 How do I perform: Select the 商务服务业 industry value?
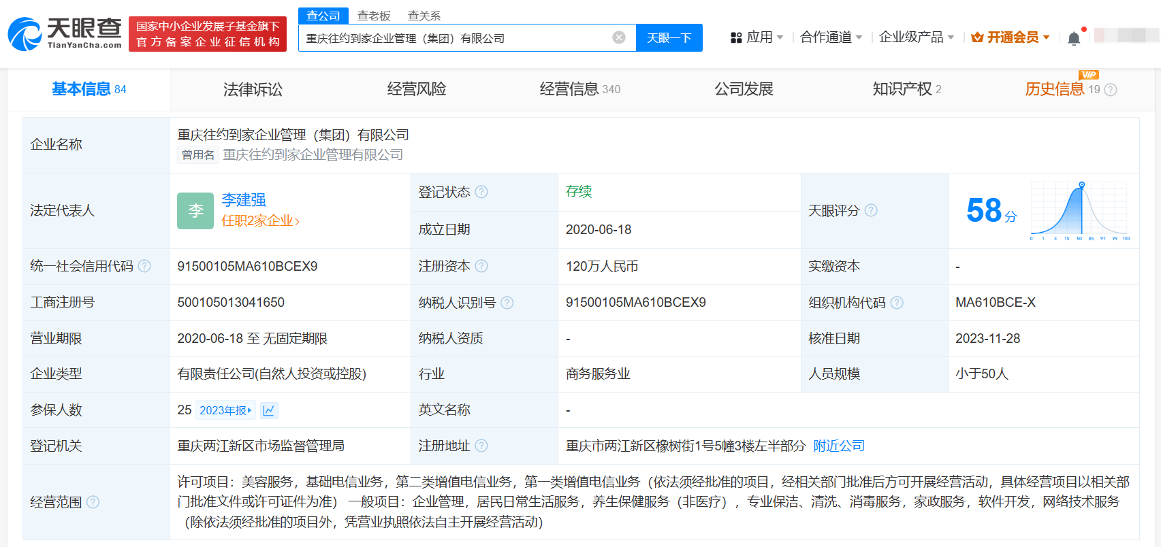(x=598, y=374)
